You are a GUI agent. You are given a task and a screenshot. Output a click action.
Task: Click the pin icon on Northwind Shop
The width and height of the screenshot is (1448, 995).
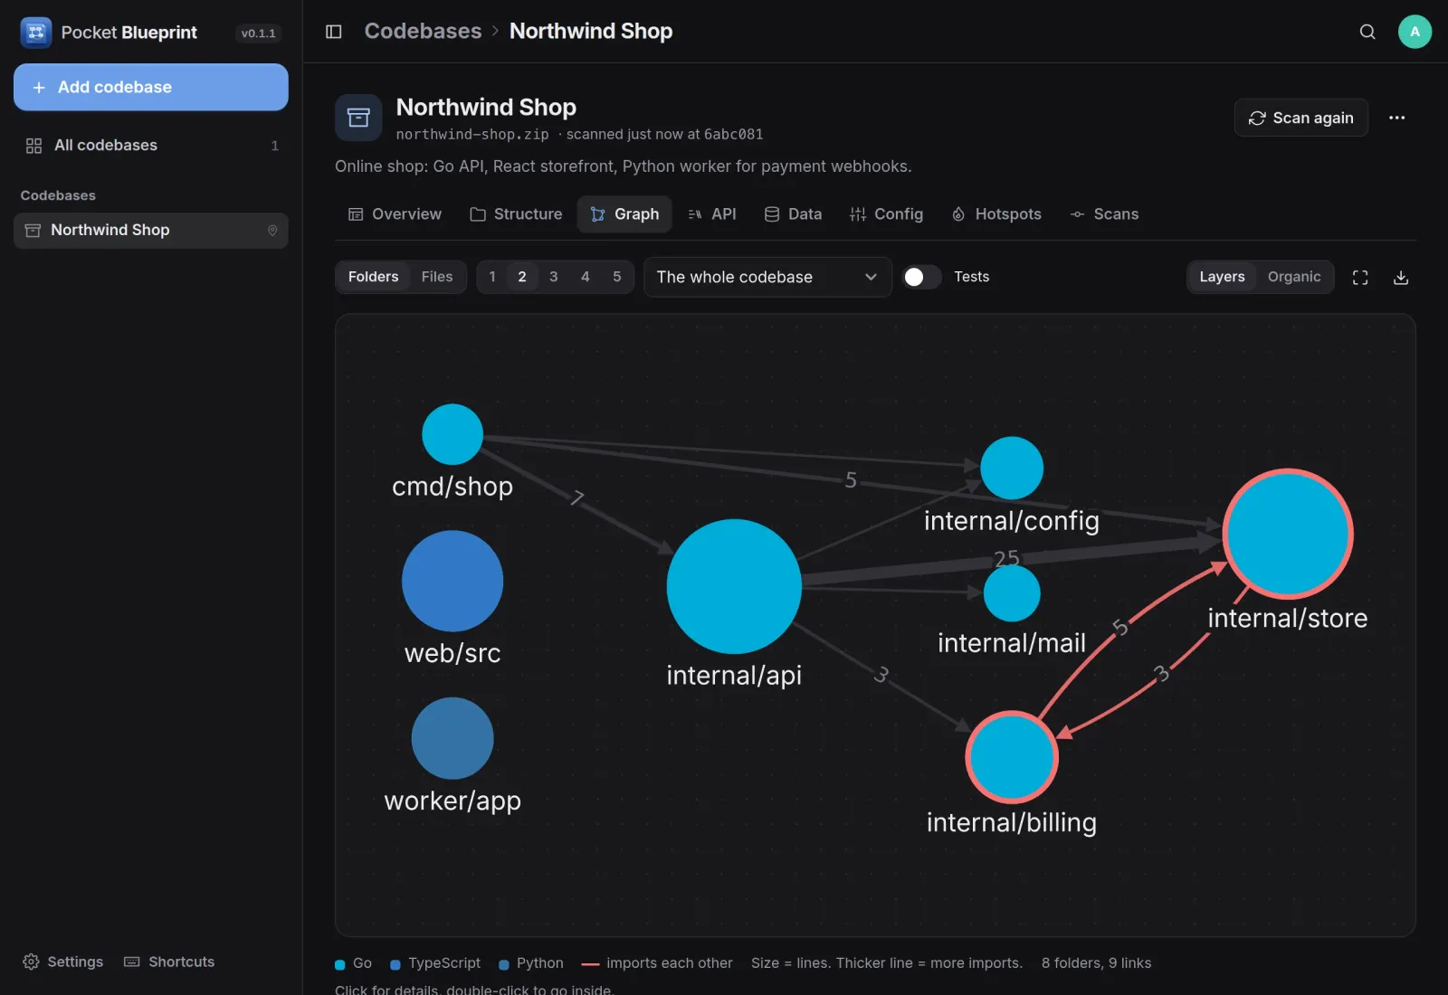point(272,231)
